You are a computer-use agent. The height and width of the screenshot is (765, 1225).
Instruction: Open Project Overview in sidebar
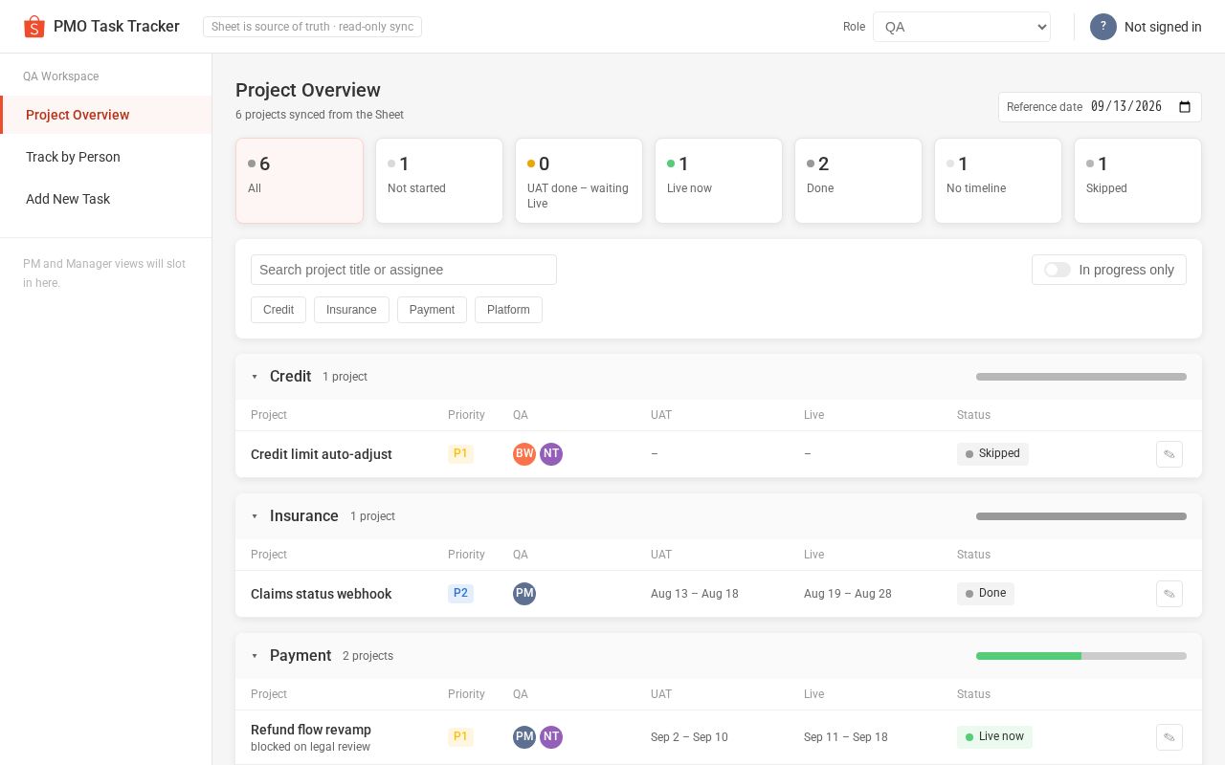pyautogui.click(x=105, y=115)
